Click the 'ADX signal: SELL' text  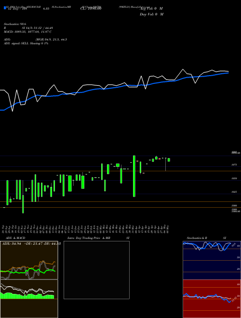(x=17, y=43)
